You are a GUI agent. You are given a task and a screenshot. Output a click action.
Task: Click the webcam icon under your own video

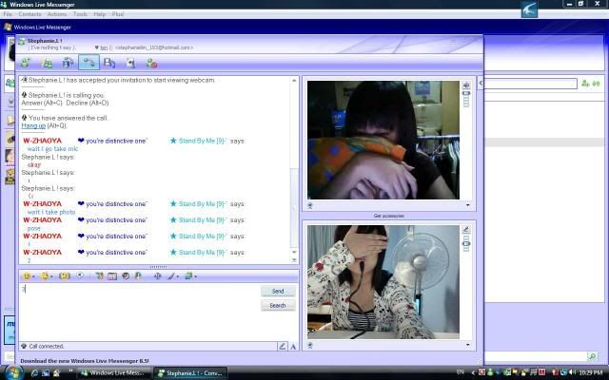coord(310,345)
